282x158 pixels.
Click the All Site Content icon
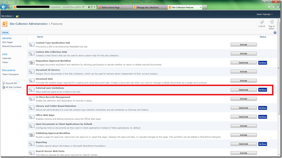4,87
